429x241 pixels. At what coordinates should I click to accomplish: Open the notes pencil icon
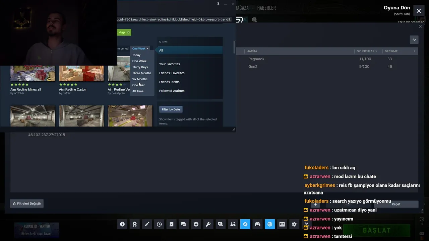pyautogui.click(x=147, y=224)
